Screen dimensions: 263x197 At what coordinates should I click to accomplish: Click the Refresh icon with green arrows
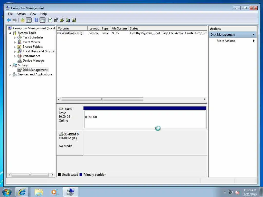coord(50,20)
